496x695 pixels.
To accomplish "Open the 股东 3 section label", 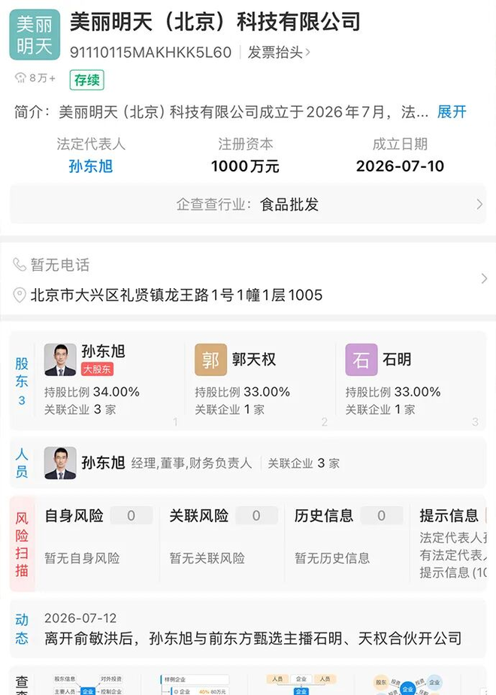I will (x=22, y=381).
